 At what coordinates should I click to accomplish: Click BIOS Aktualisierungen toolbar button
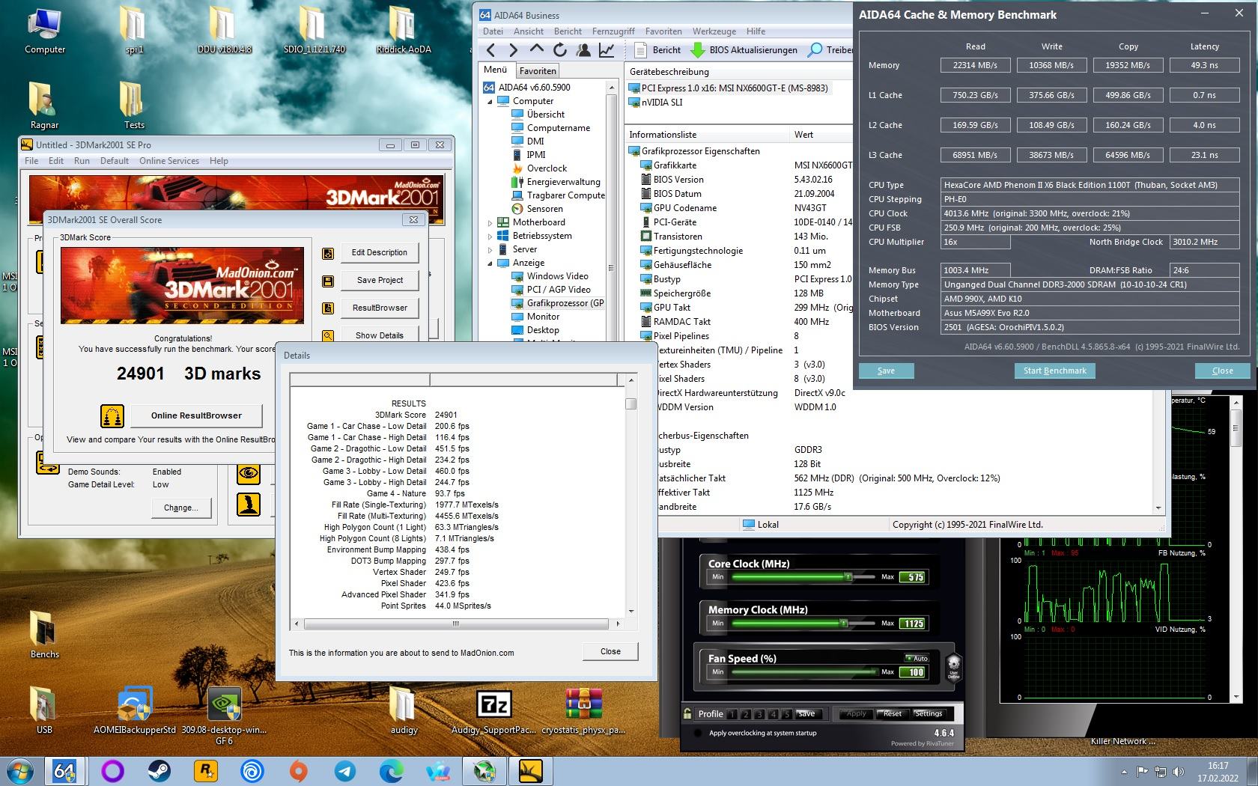pos(744,50)
